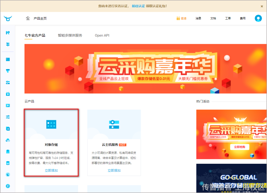Switch to the Open API tab
This screenshot has width=267, height=193.
pos(102,35)
